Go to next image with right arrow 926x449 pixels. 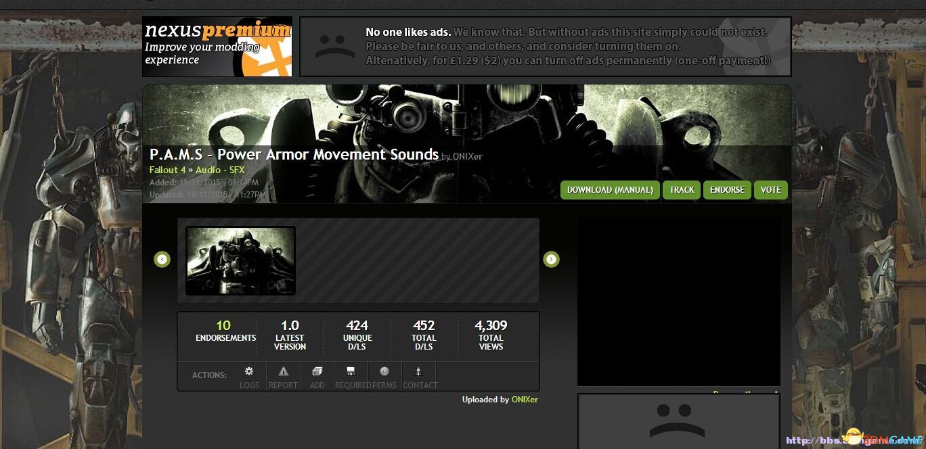pos(551,259)
